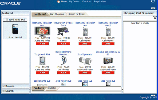Image resolution: width=158 pixels, height=100 pixels.
Task: Expand the Search section
Action: [3, 91]
